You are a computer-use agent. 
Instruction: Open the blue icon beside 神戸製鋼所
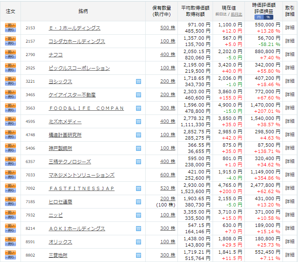point(139,148)
